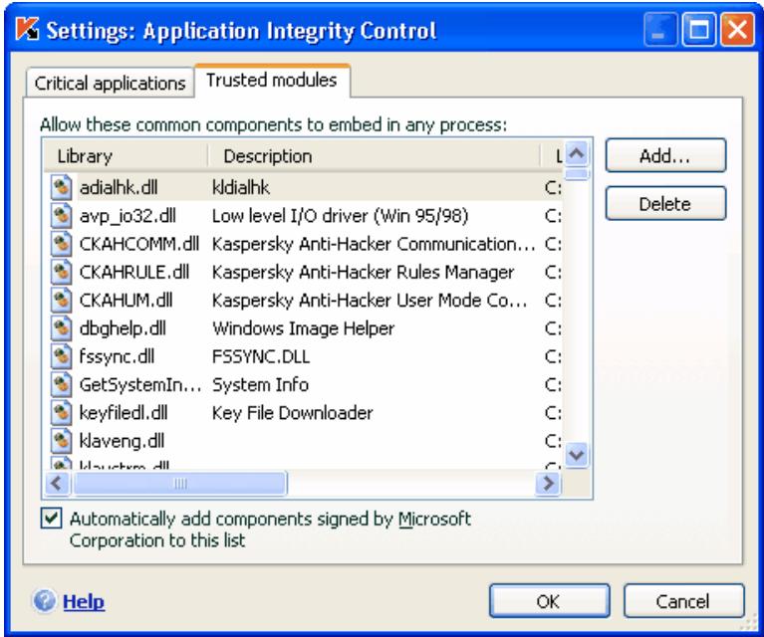Click the vertical scrollbar thumb
Screen dimensions: 764x637
tap(577, 174)
